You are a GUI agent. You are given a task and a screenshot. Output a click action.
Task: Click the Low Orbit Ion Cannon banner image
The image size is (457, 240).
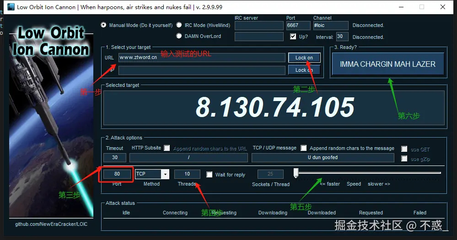click(51, 122)
